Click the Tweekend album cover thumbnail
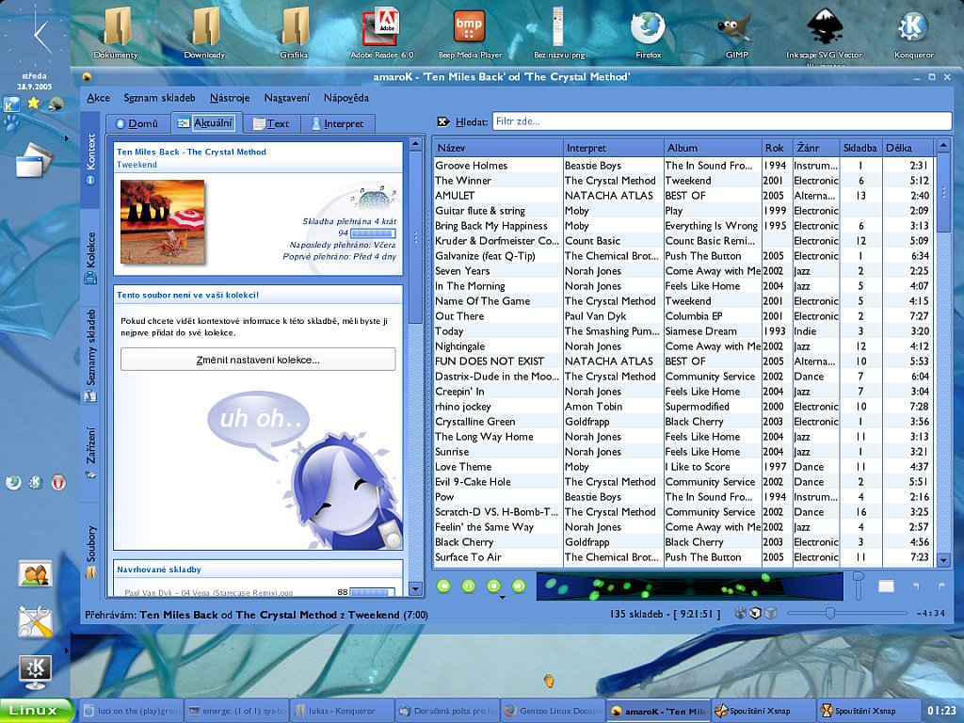964x723 pixels. point(162,222)
